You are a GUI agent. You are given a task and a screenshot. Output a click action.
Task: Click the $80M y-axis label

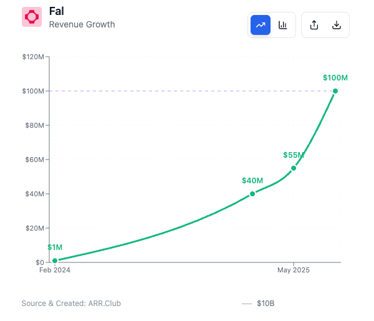[x=35, y=125]
